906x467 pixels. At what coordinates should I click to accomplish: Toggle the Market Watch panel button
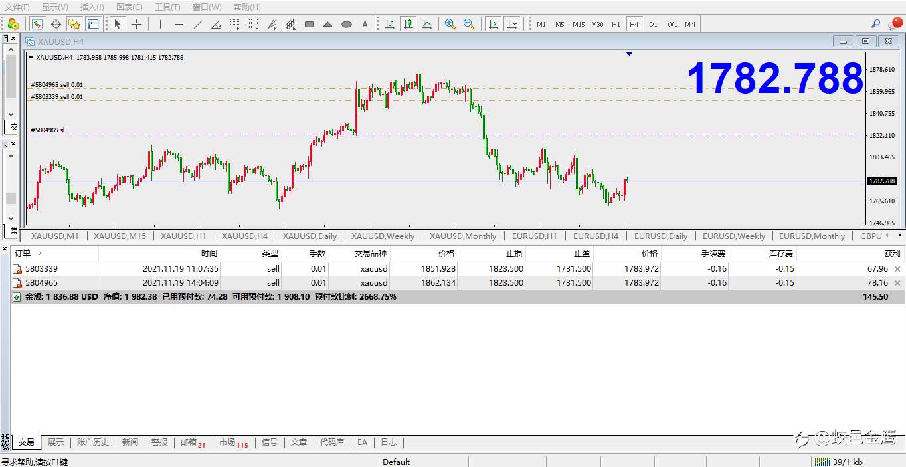[x=37, y=24]
